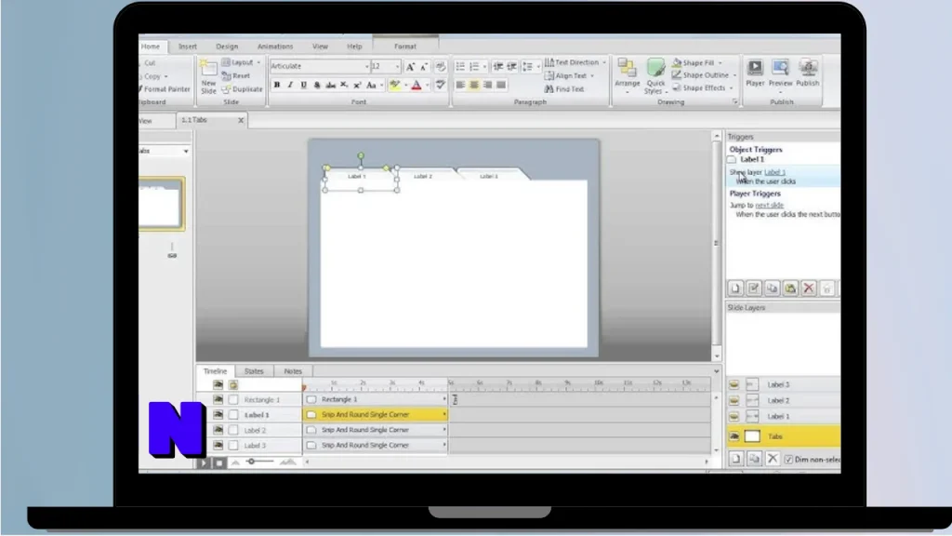The width and height of the screenshot is (952, 536).
Task: Edit the selected trigger
Action: click(753, 288)
